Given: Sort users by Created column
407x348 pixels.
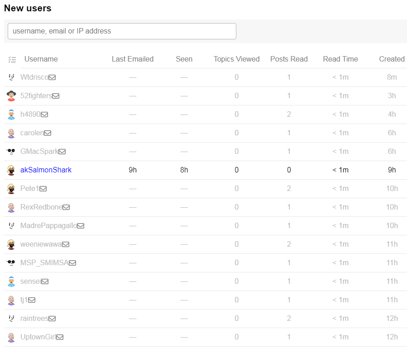Looking at the screenshot, I should (x=392, y=59).
